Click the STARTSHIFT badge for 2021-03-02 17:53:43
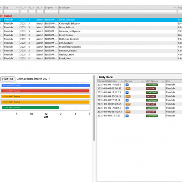The height and width of the screenshot is (182, 182). click(152, 108)
